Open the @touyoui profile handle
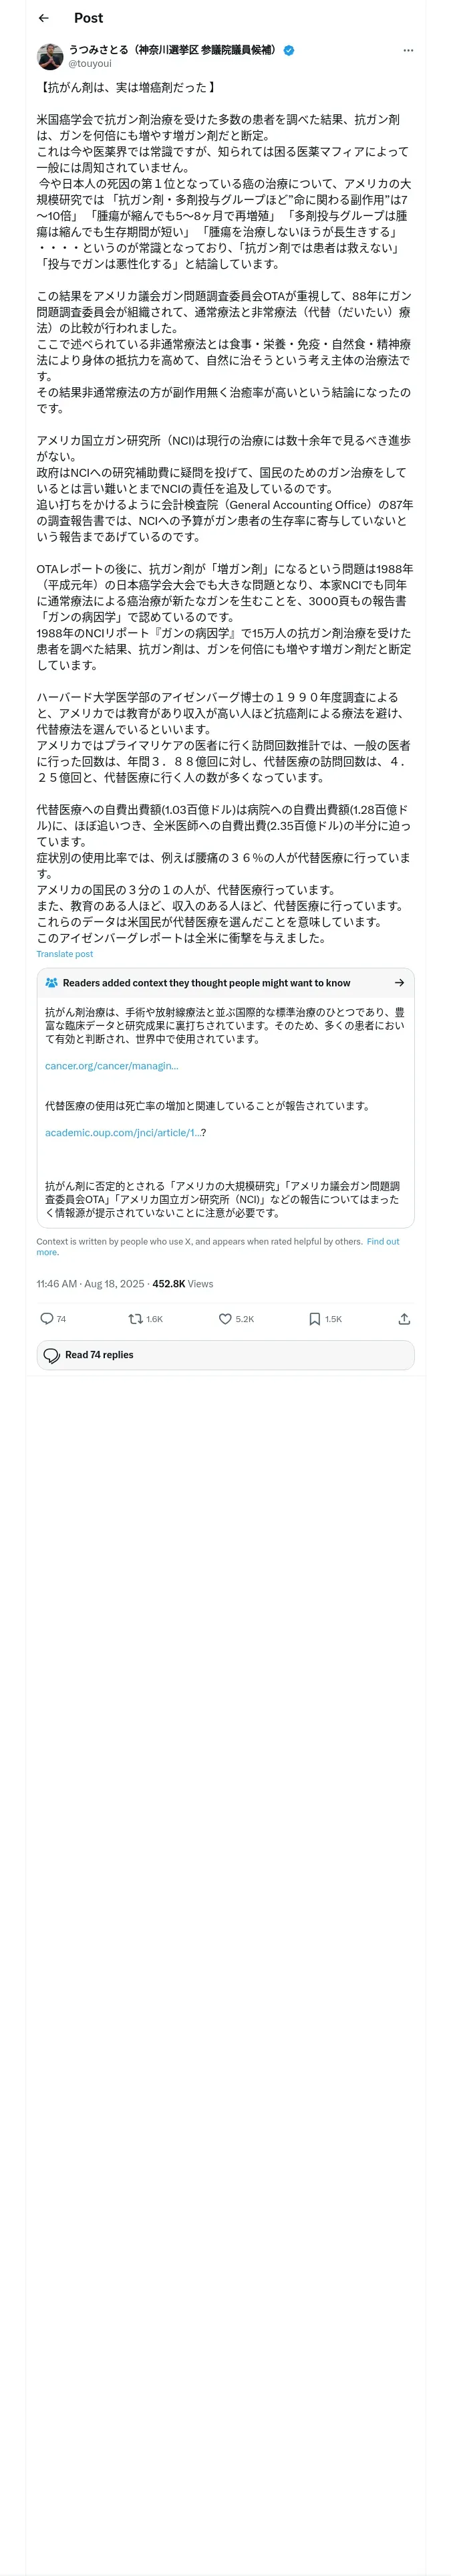Viewport: 451px width, 2576px height. pyautogui.click(x=90, y=63)
